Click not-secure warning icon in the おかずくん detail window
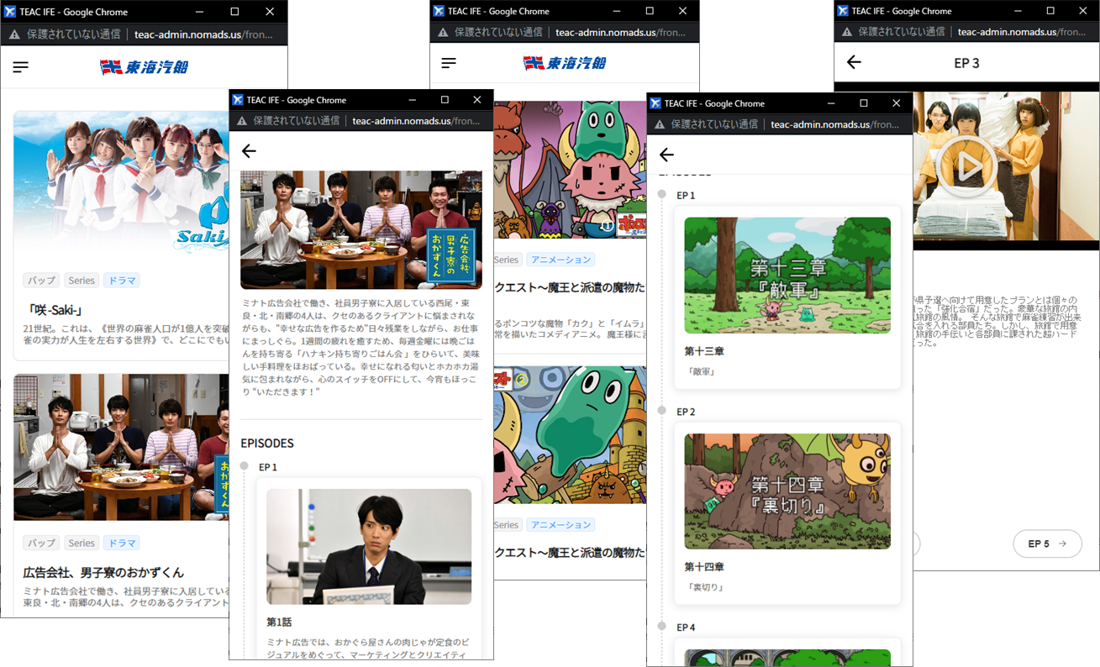The height and width of the screenshot is (667, 1100). [242, 121]
